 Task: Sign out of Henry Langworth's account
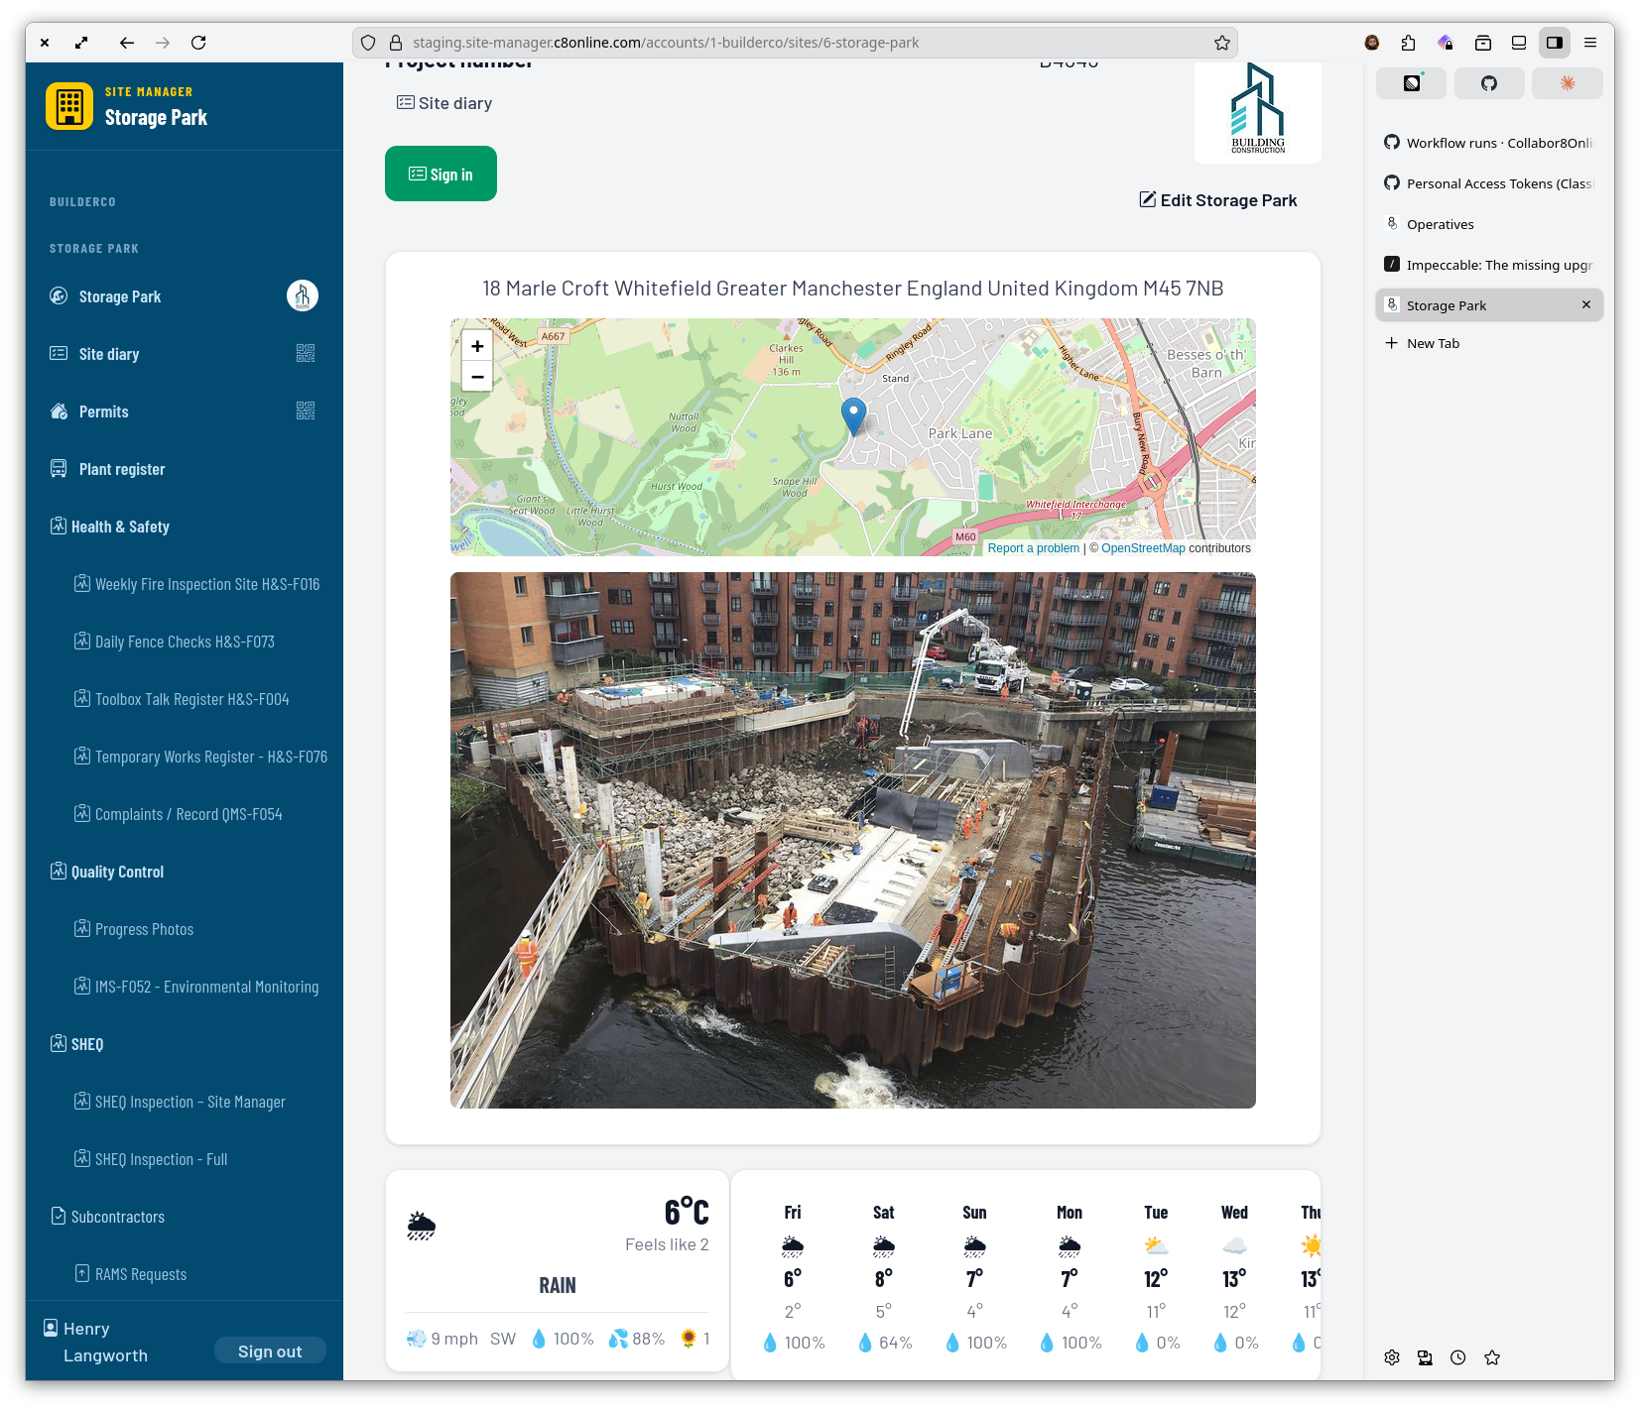[x=270, y=1351]
